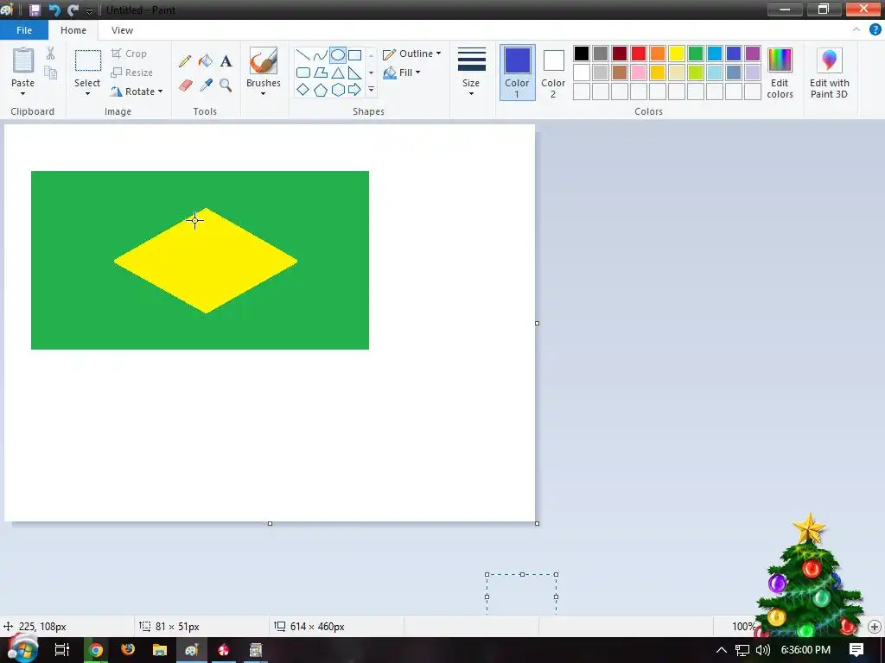Open the File menu
Viewport: 885px width, 663px height.
[23, 30]
